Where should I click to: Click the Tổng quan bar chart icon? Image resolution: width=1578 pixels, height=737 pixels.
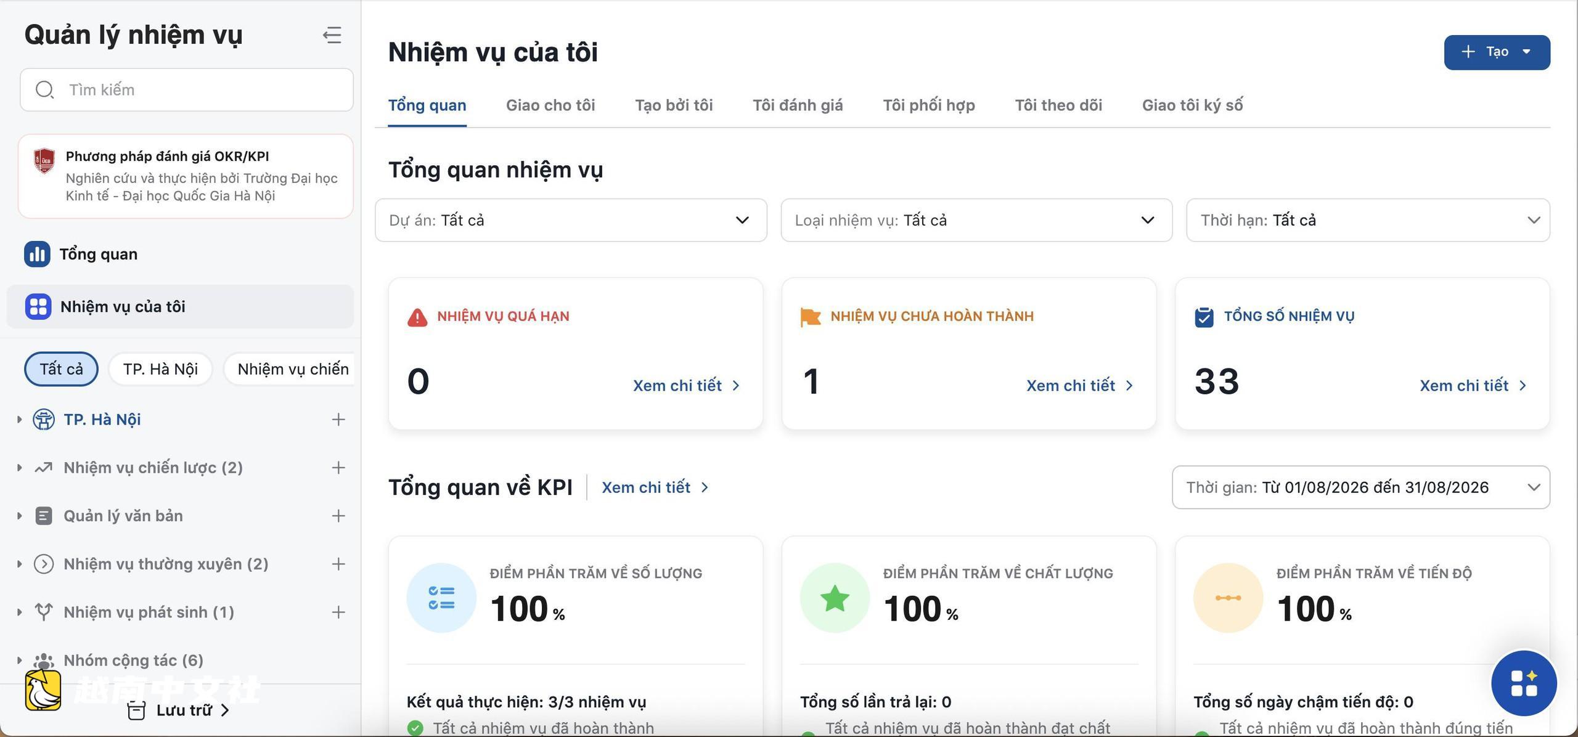point(37,254)
